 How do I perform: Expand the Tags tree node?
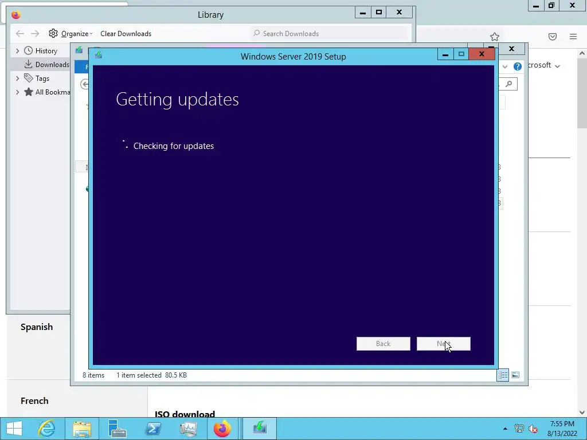click(x=17, y=78)
